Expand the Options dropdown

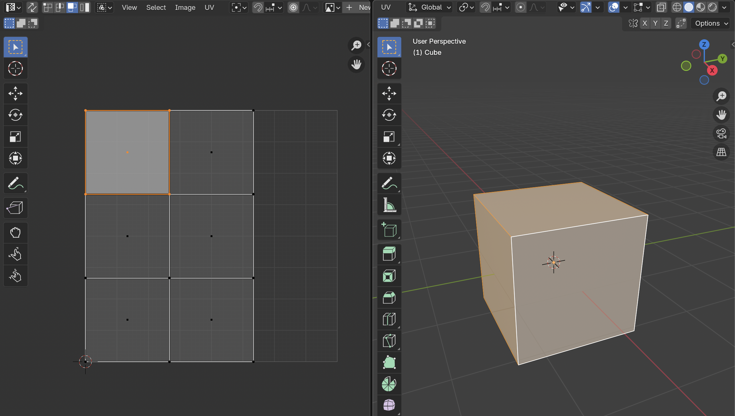pyautogui.click(x=711, y=24)
